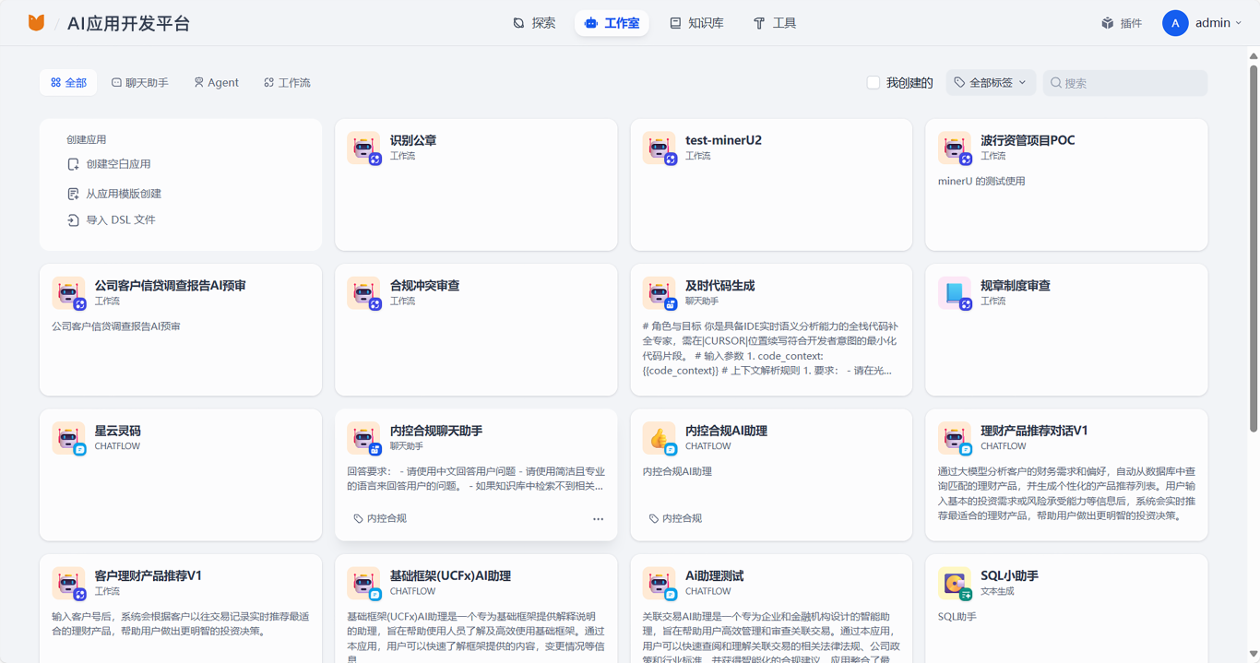
Task: Click the 内控合规AI助理 thumbs-up icon
Action: tap(659, 438)
